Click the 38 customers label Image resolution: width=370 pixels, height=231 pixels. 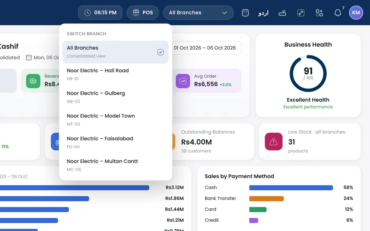[x=196, y=151]
